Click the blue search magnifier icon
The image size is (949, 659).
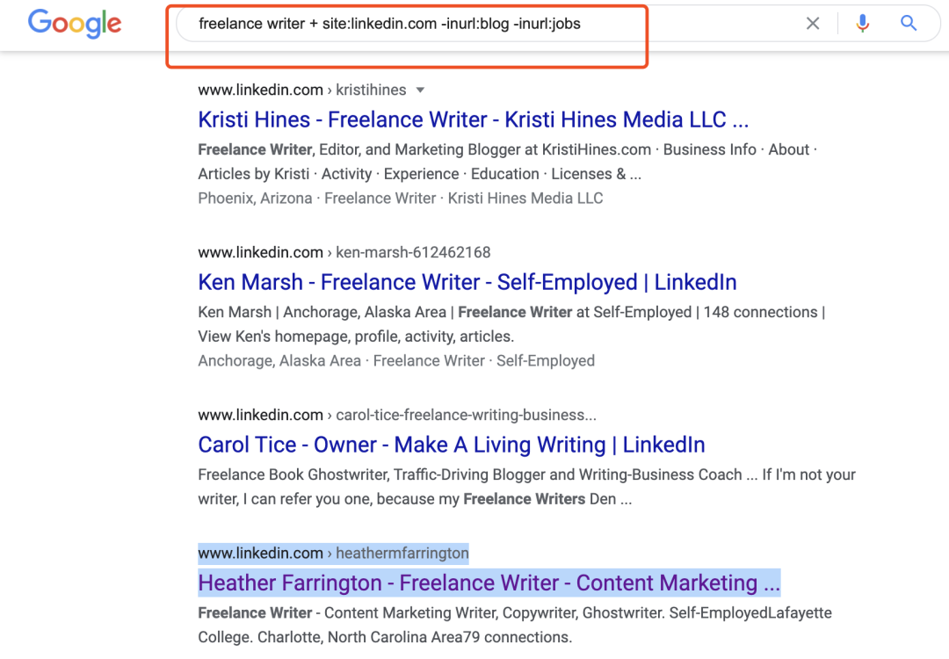pos(909,24)
